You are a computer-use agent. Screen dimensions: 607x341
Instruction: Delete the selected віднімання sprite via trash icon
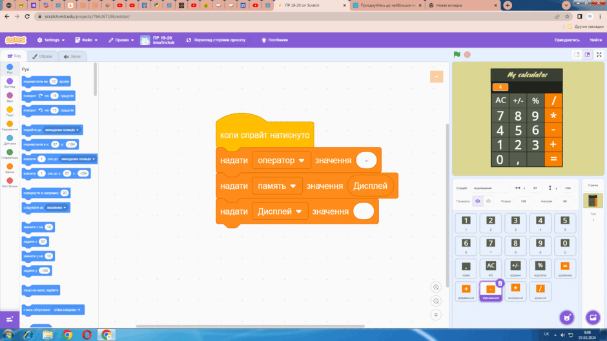pos(500,284)
